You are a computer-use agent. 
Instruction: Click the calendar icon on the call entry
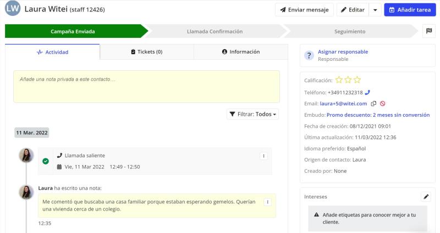point(59,167)
